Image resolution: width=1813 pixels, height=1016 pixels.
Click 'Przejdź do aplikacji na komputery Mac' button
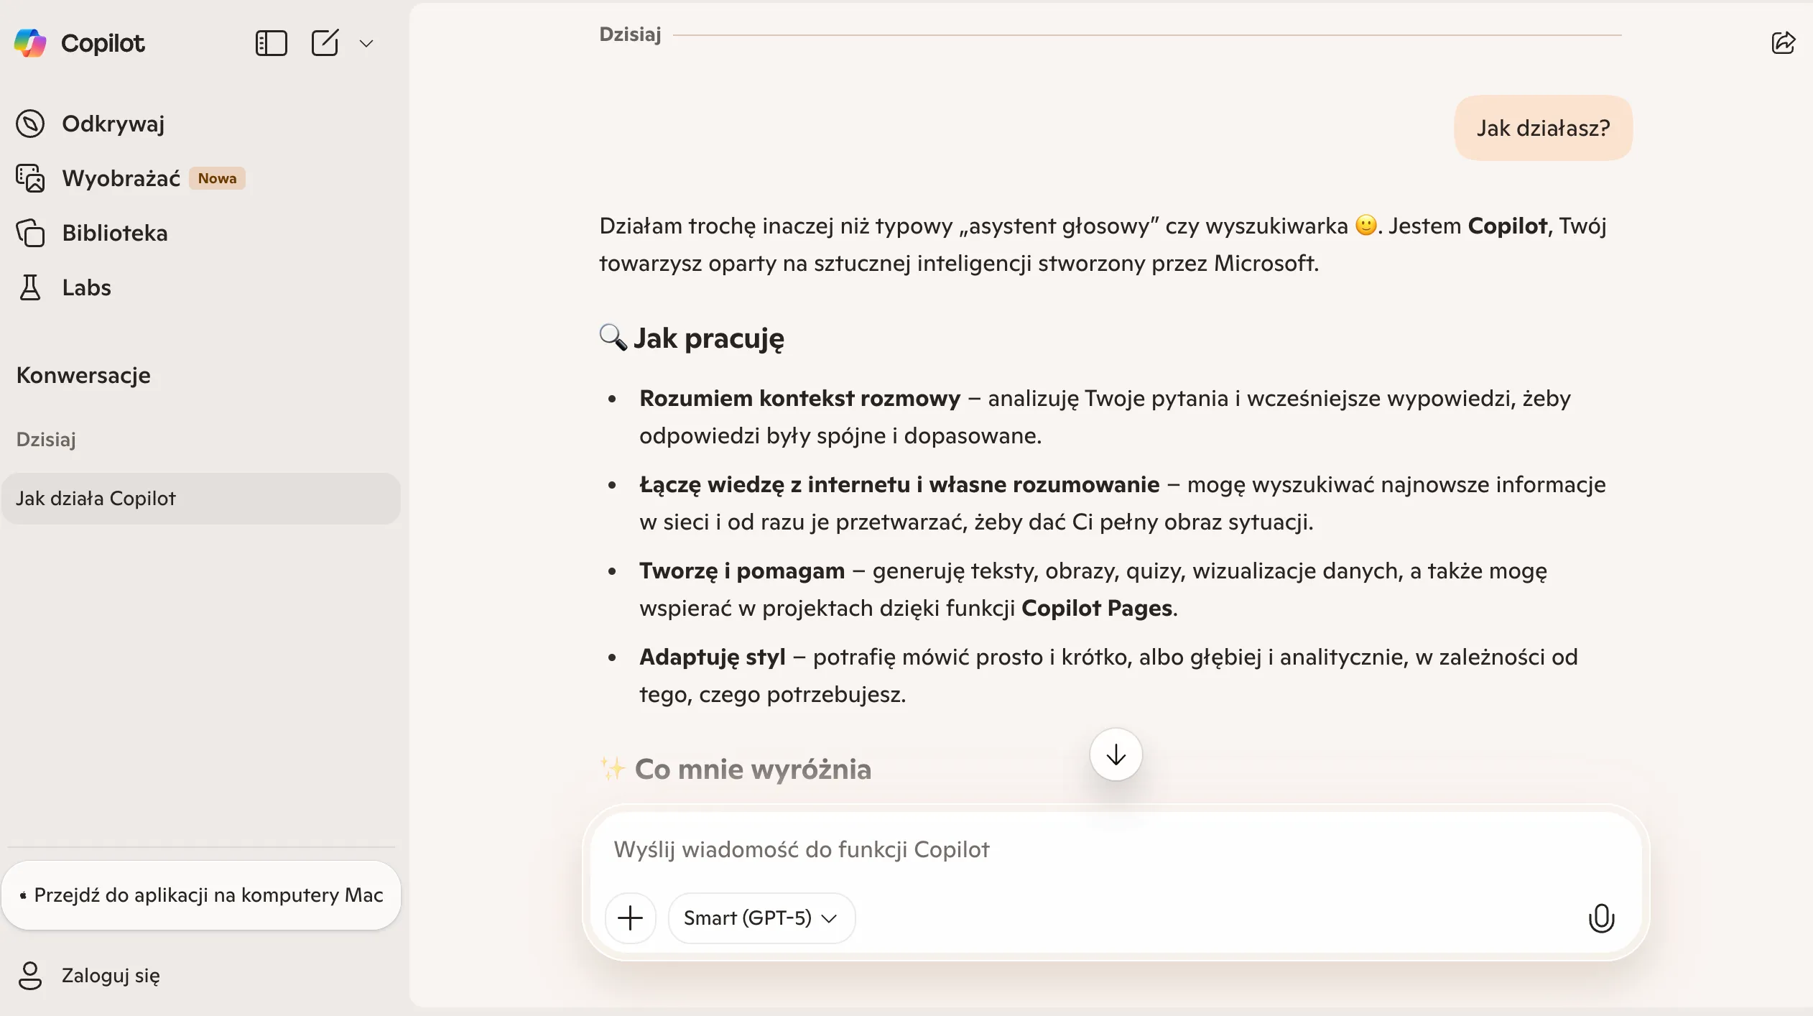pyautogui.click(x=201, y=895)
